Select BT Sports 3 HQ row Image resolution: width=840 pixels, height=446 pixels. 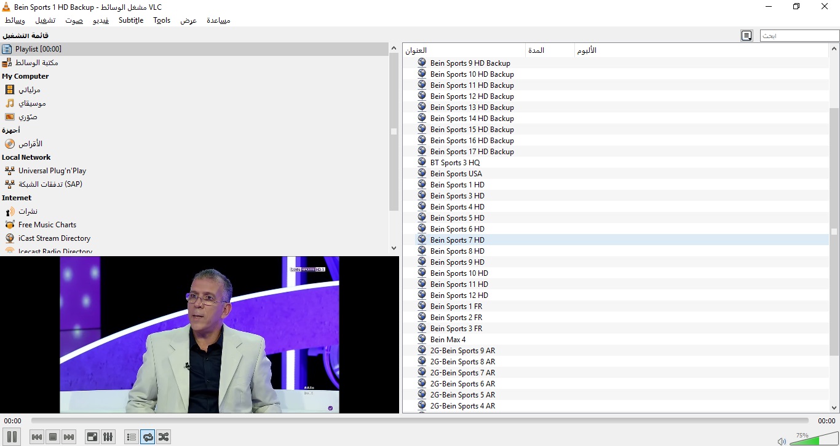(x=616, y=163)
